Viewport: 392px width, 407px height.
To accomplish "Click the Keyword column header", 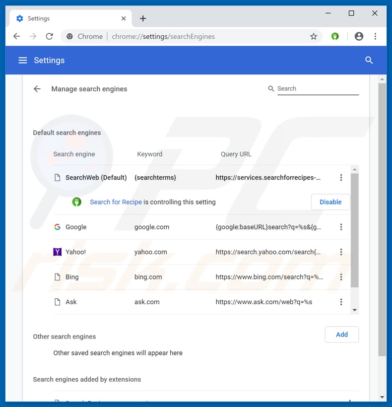I will coord(150,154).
